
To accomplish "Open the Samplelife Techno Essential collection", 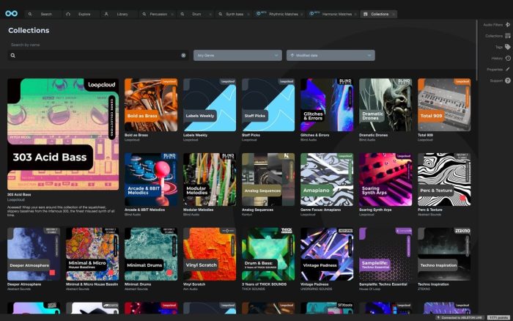I will pyautogui.click(x=385, y=254).
